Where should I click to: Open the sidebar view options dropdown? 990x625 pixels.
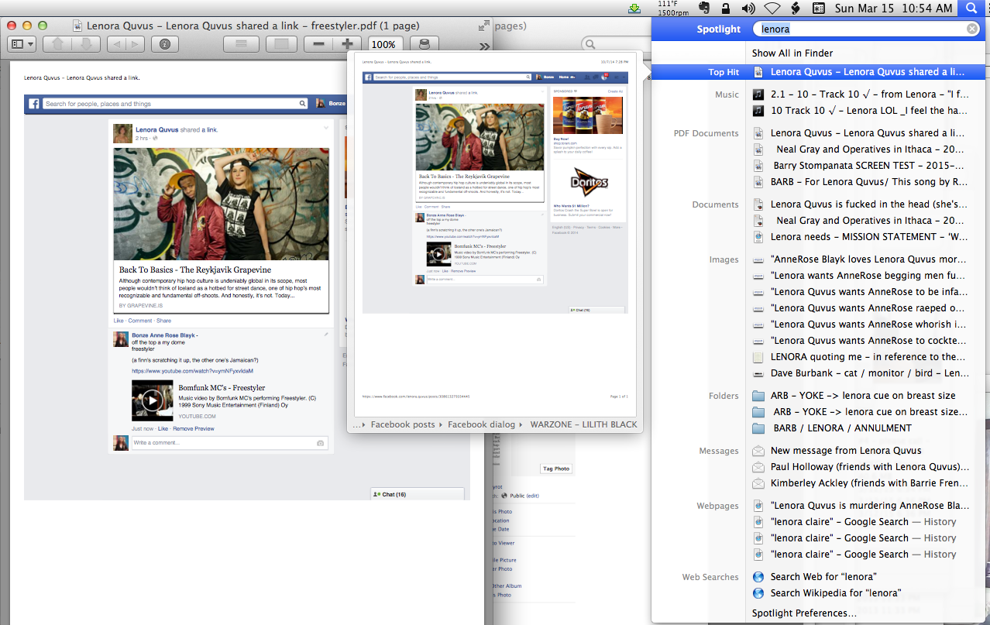click(22, 44)
